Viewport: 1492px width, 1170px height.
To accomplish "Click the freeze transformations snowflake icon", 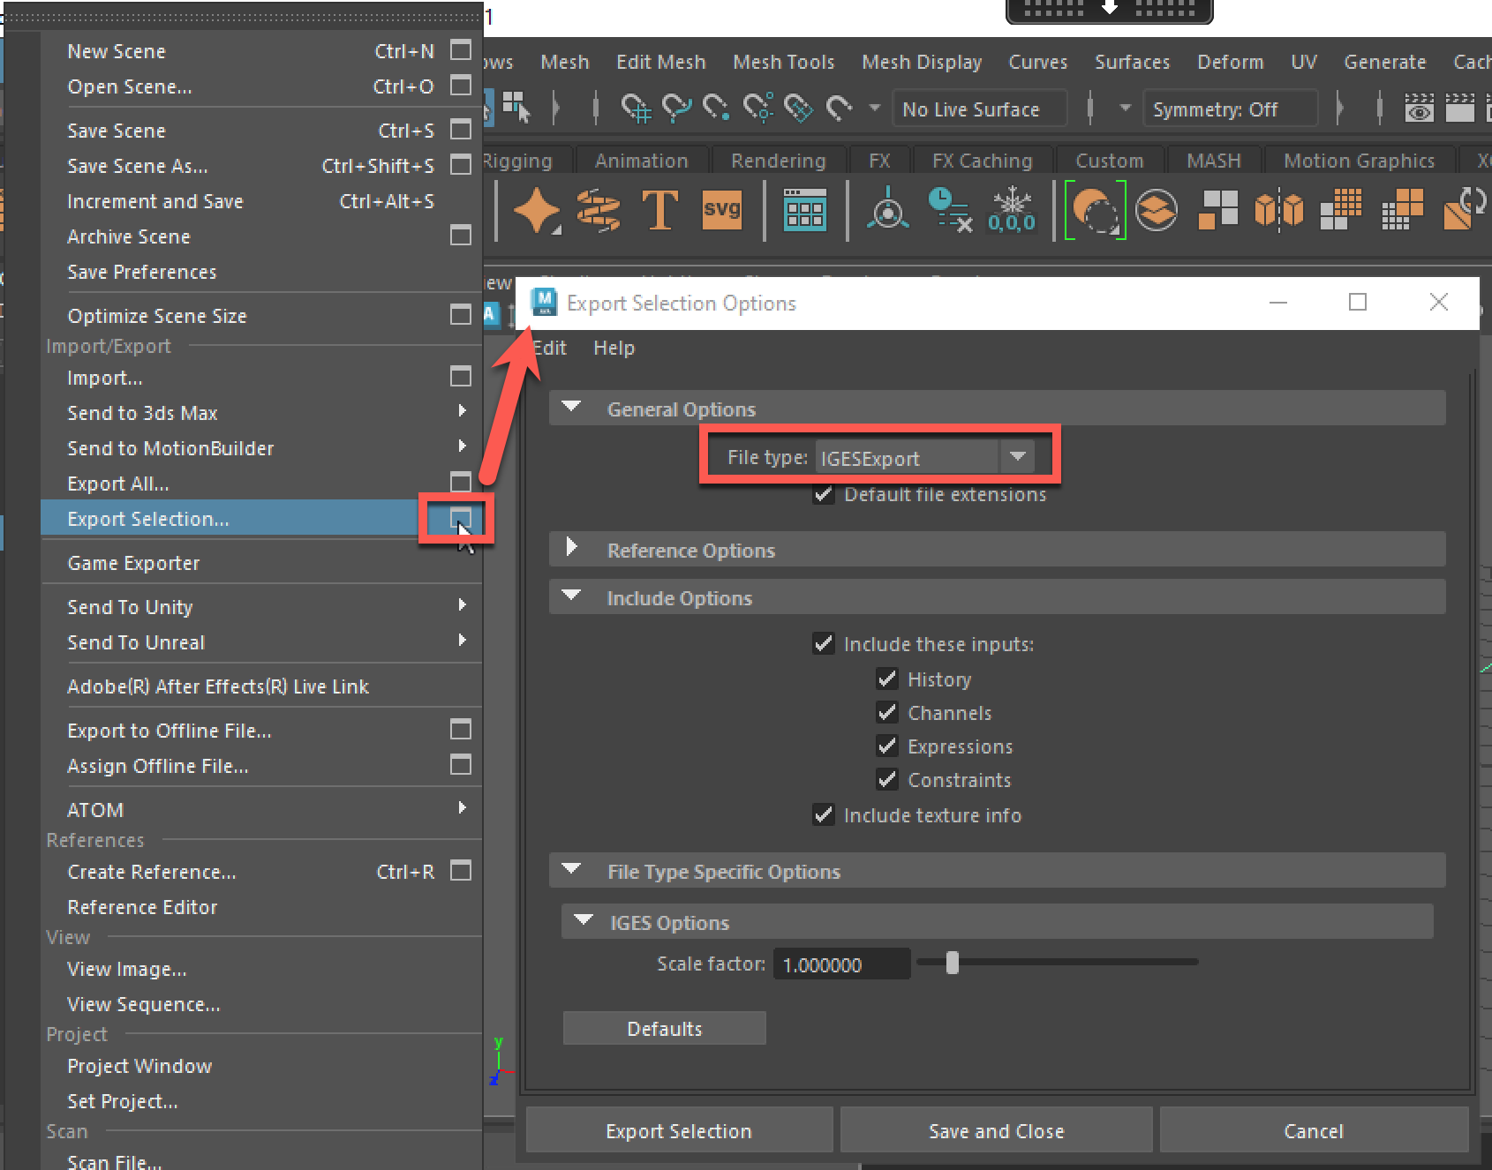I will coord(1012,209).
